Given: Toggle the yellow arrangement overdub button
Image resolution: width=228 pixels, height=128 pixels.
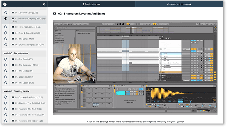Looking at the screenshot, I should point(127,24).
